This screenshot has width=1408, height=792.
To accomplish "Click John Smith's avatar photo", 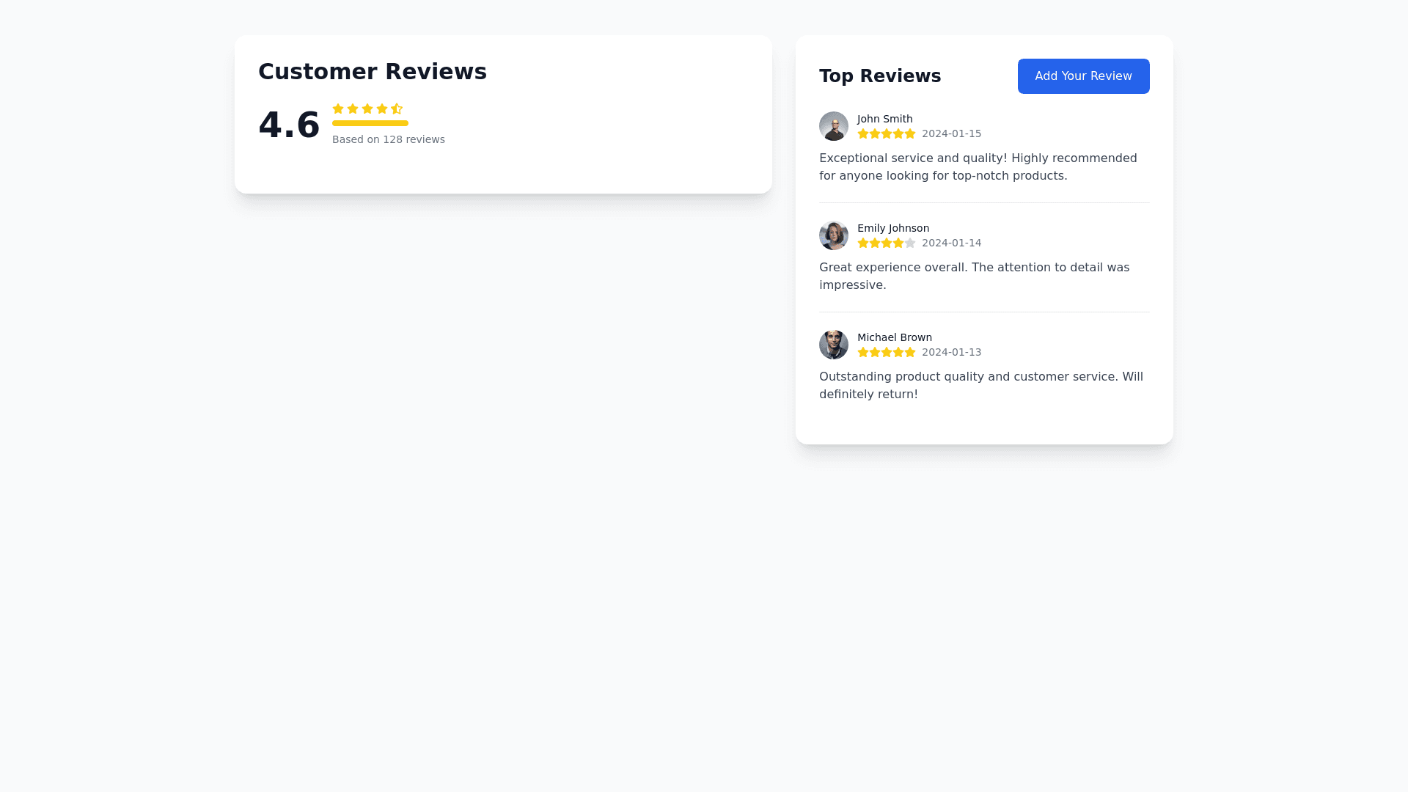I will click(x=833, y=126).
